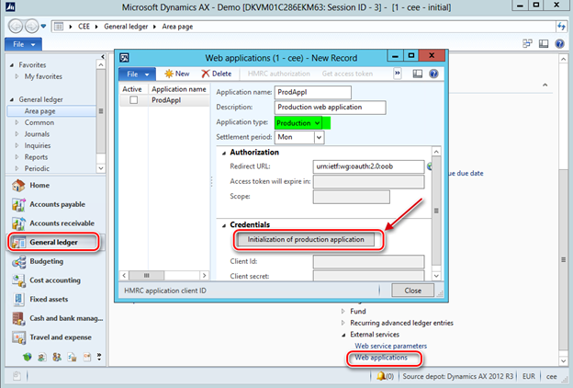The height and width of the screenshot is (388, 573).
Task: Click horizontal scrollbar thumb under the grid
Action: (147, 275)
